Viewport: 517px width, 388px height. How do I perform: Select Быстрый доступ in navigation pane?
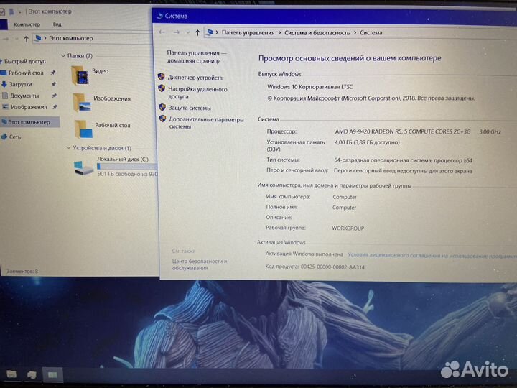tap(24, 61)
